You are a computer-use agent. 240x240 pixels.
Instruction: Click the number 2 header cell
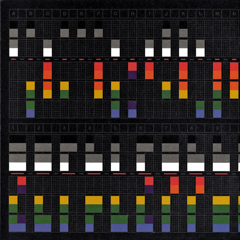[x=39, y=128]
